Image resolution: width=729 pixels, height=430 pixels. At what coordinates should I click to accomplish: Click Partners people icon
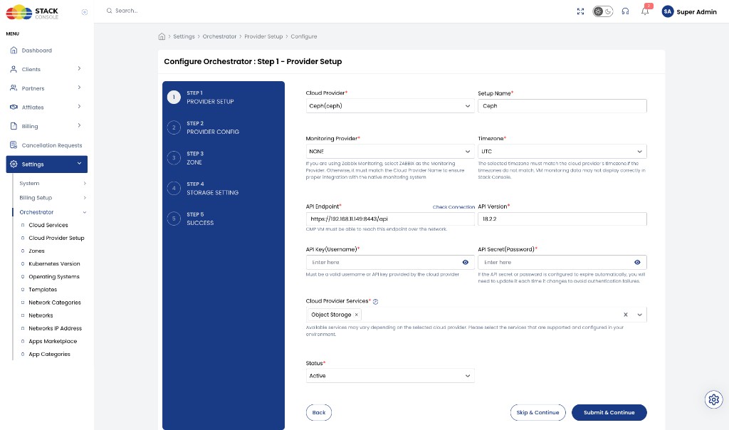click(x=14, y=88)
